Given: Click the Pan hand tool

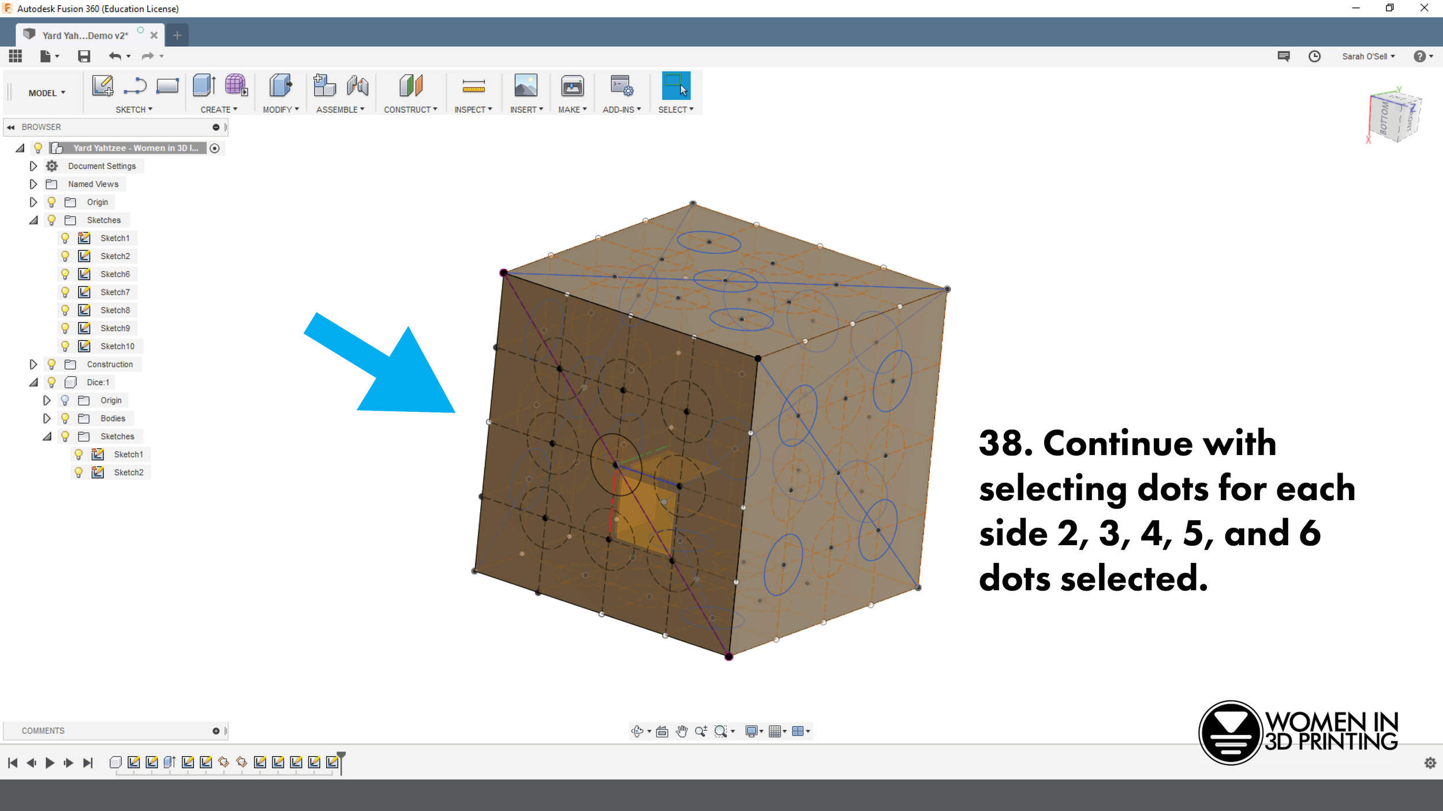Looking at the screenshot, I should (x=682, y=731).
